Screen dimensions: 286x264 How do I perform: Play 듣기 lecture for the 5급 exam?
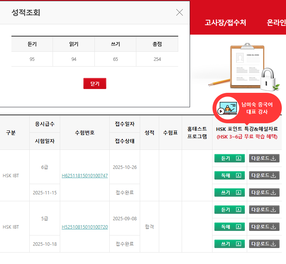pos(230,210)
